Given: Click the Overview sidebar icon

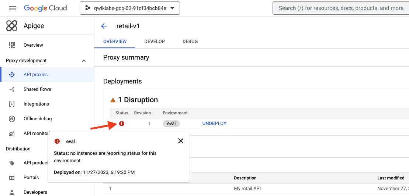Looking at the screenshot, I should tap(12, 45).
